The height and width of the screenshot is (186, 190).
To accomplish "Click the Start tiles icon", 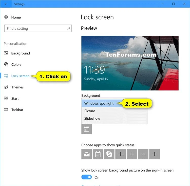I will pos(6,98).
